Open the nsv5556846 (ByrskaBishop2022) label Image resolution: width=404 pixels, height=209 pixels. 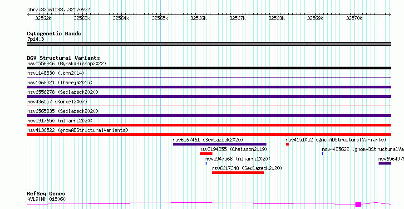click(67, 63)
